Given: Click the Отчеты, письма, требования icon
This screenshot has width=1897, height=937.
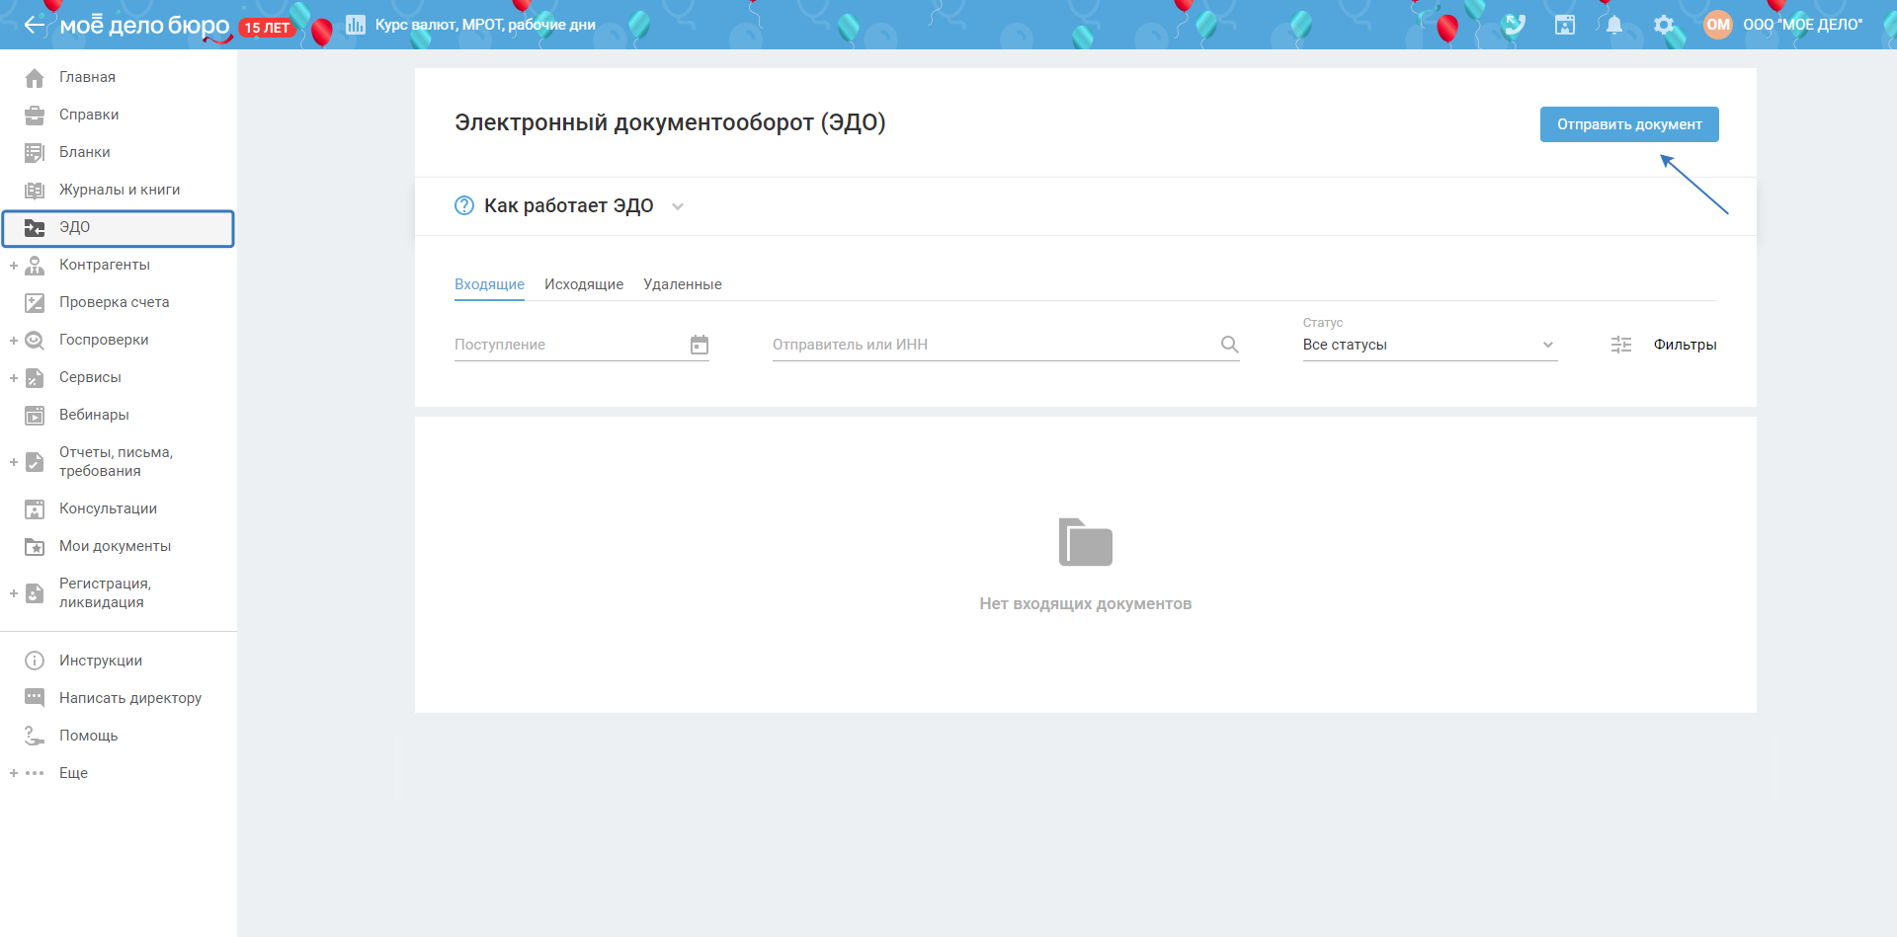Looking at the screenshot, I should coord(35,461).
